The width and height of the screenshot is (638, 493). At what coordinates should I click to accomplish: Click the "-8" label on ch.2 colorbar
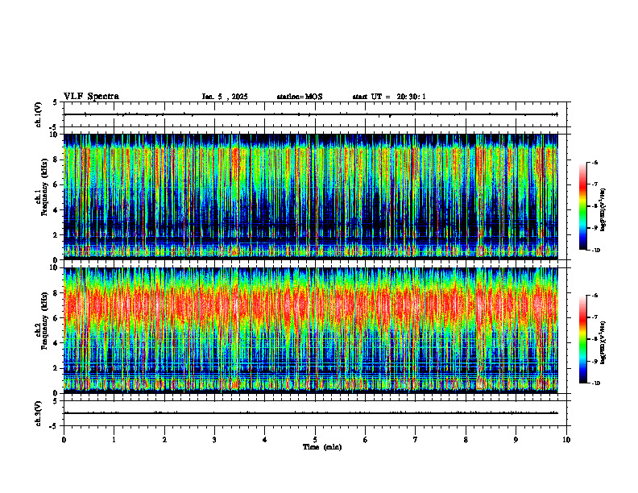(x=595, y=339)
